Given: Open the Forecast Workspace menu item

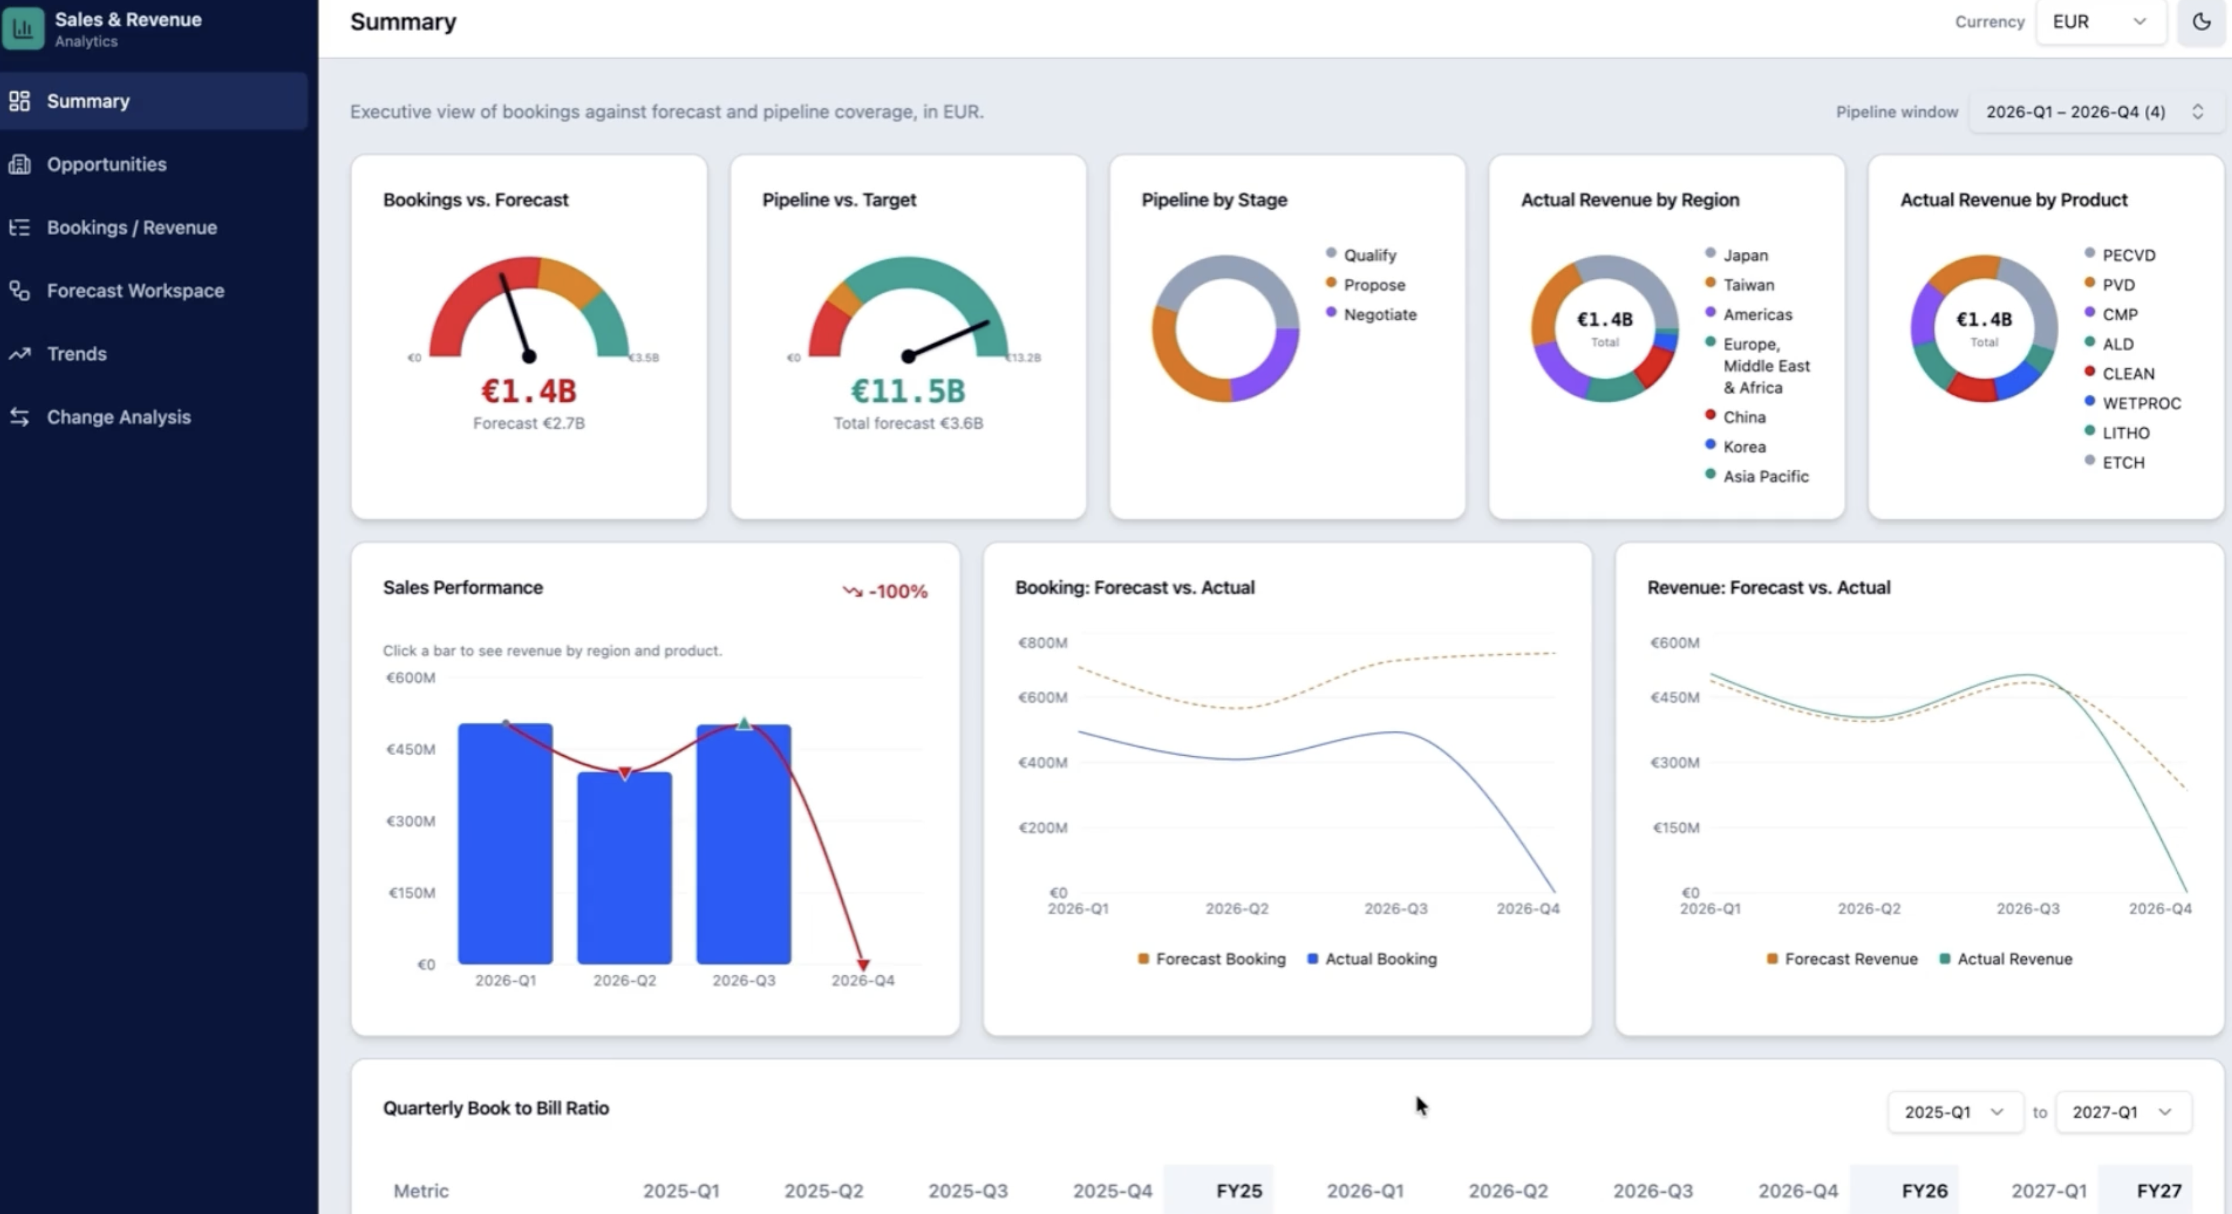Looking at the screenshot, I should [135, 291].
